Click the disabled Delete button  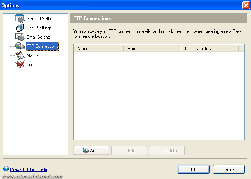tap(167, 150)
